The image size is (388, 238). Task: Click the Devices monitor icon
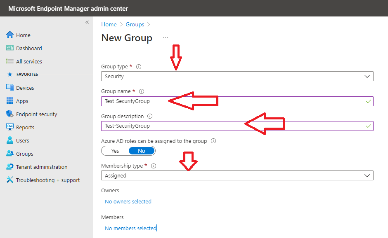click(x=9, y=87)
